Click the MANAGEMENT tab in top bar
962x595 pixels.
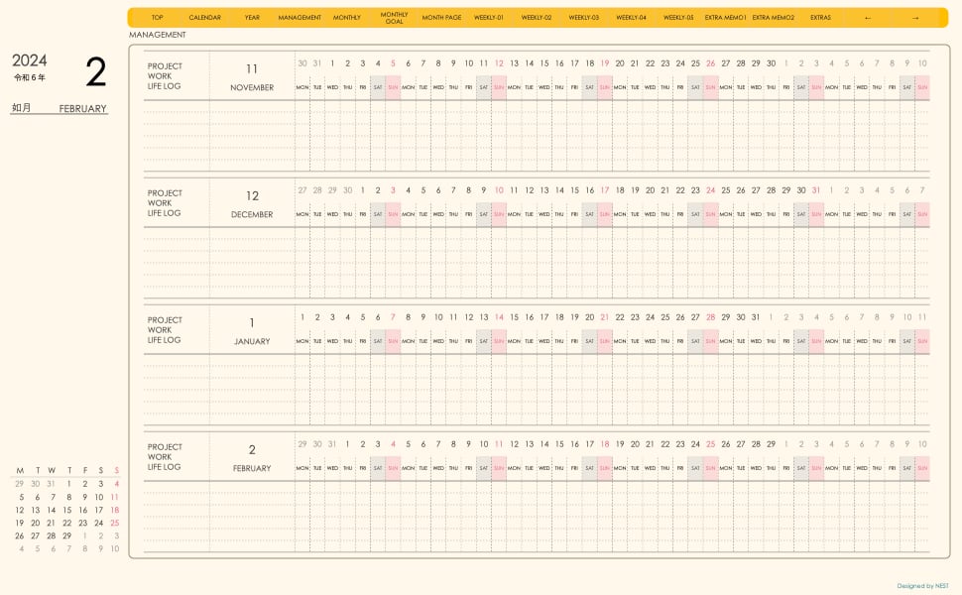tap(300, 18)
